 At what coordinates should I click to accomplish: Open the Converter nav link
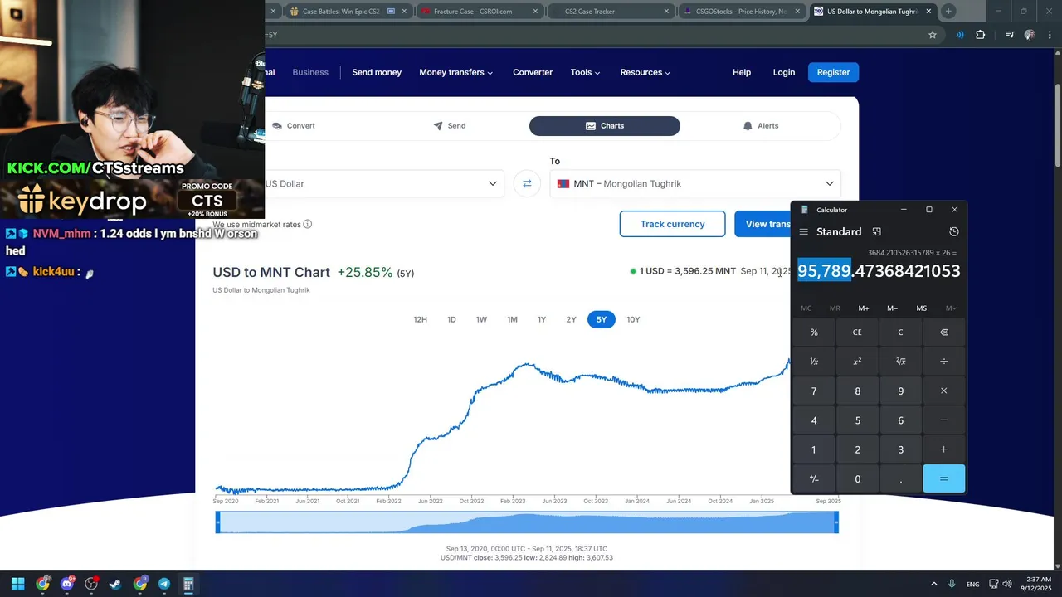(533, 72)
